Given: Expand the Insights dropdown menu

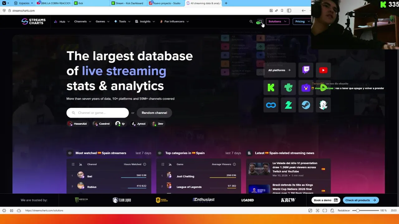Looking at the screenshot, I should [145, 21].
